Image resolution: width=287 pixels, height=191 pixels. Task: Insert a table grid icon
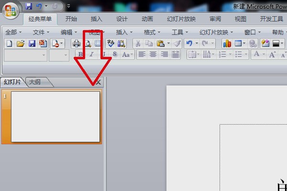238,43
